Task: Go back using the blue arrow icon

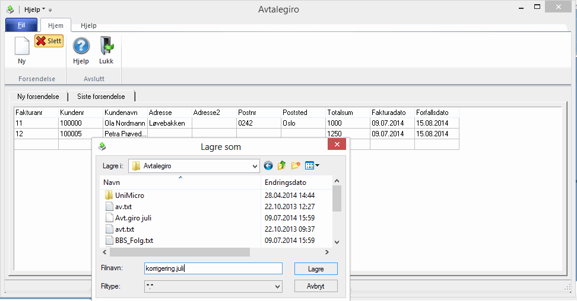Action: (x=268, y=166)
